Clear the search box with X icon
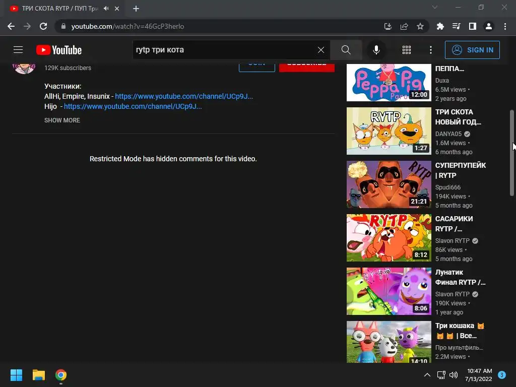The height and width of the screenshot is (387, 516). tap(321, 50)
